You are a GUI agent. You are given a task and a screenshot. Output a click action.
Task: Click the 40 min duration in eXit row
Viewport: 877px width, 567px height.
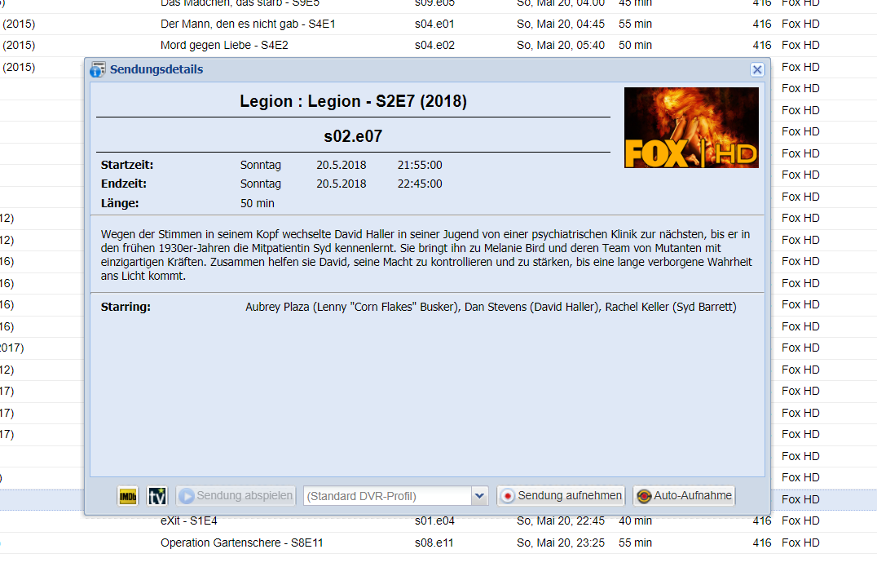click(x=636, y=521)
